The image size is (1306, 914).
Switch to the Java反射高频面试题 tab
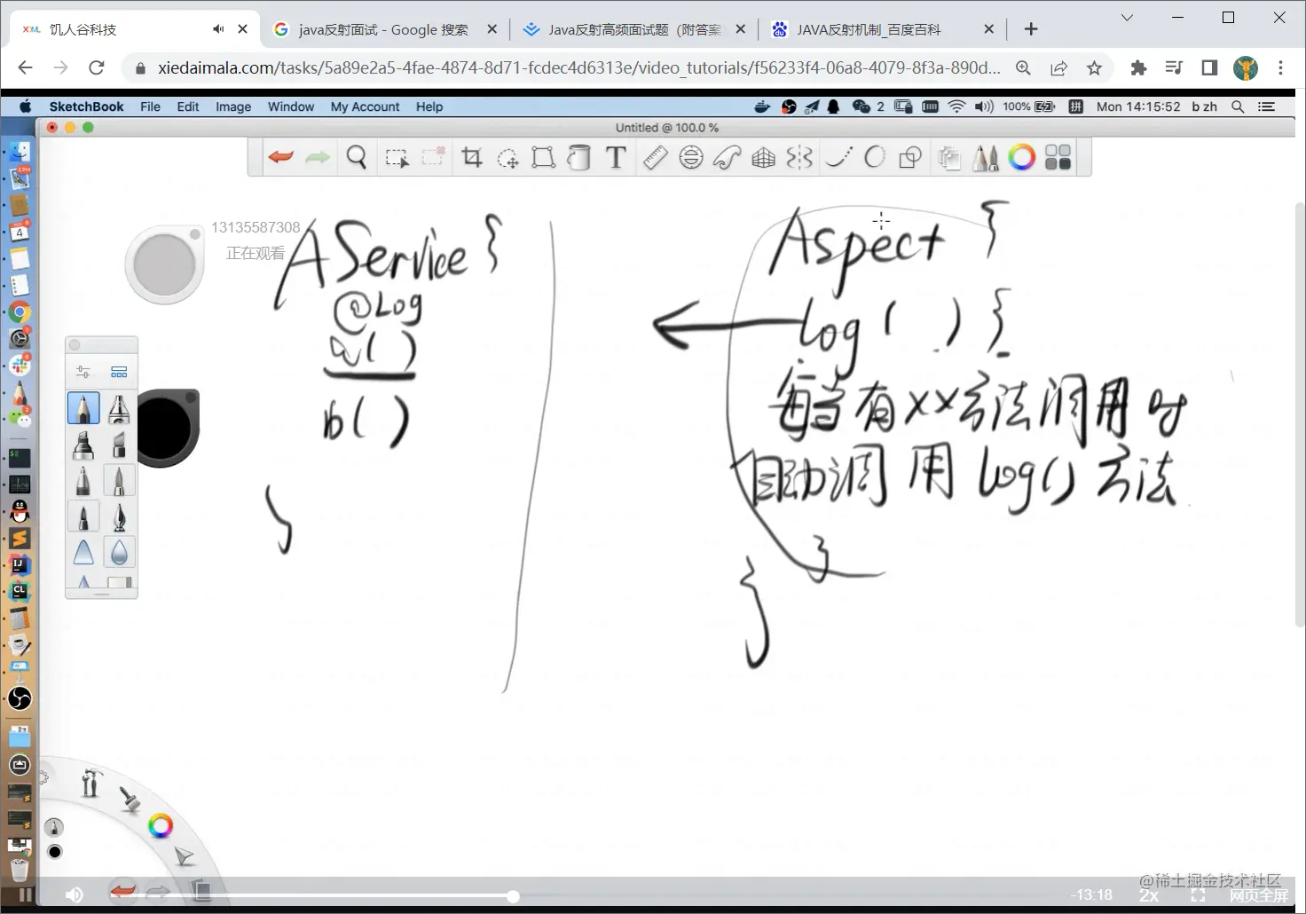(635, 29)
